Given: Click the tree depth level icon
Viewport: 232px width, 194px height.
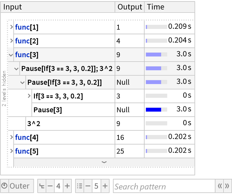Looking at the screenshot, I should click(42, 186).
